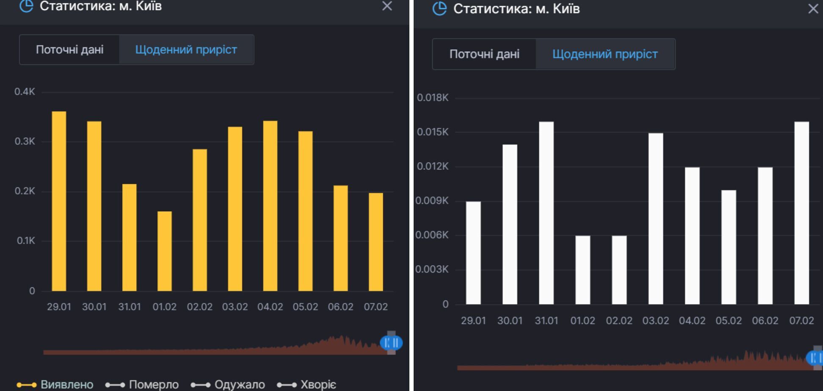This screenshot has width=823, height=391.
Task: Switch to Поточні дані tab in right panel
Action: click(484, 54)
